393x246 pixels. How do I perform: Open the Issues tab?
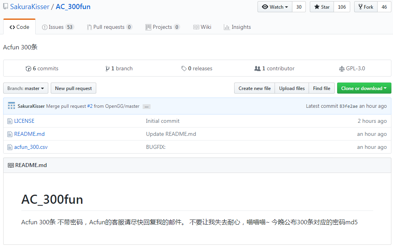point(58,27)
